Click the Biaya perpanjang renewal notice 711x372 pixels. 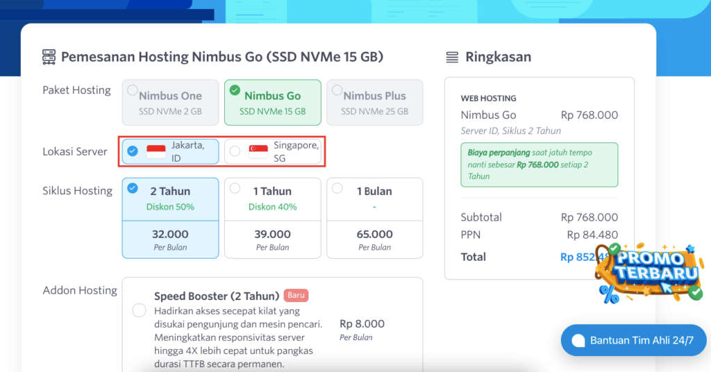(x=539, y=164)
